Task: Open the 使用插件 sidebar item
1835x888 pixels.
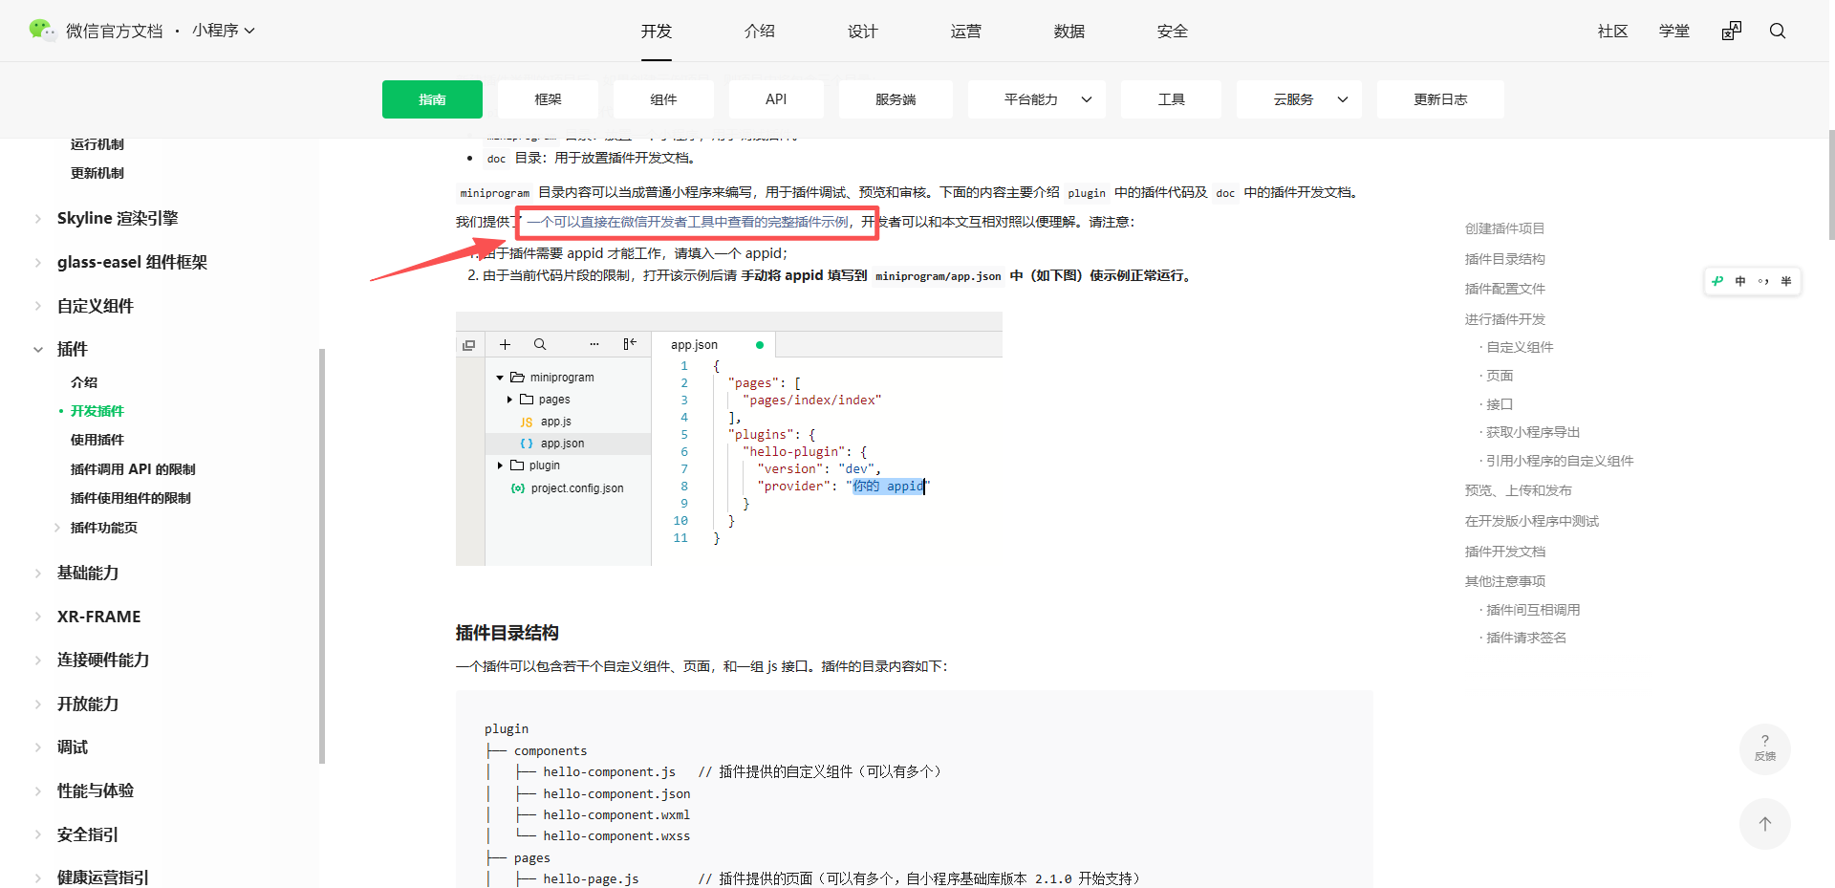Action: tap(97, 440)
